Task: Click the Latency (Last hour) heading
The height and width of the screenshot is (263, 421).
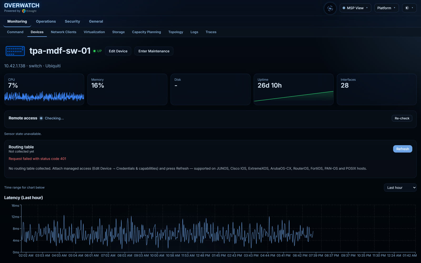Action: [23, 198]
